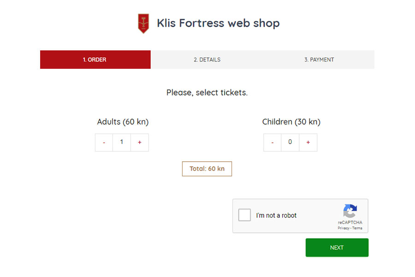415x277 pixels.
Task: Switch to the 1. ORDER step
Action: tap(95, 60)
